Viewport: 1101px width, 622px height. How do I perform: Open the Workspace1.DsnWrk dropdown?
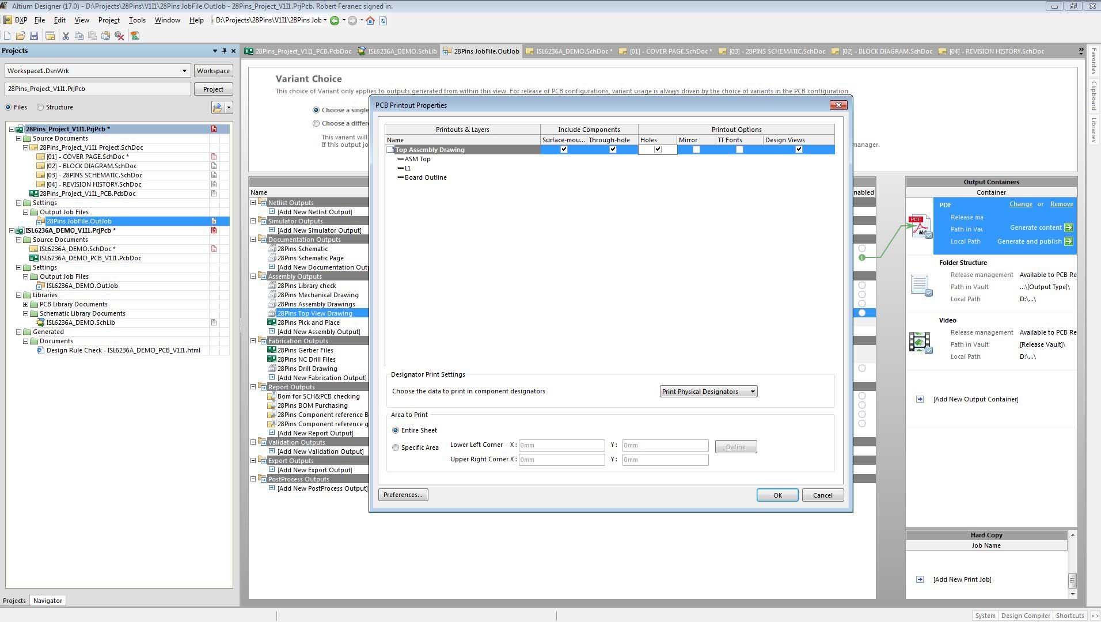point(184,71)
